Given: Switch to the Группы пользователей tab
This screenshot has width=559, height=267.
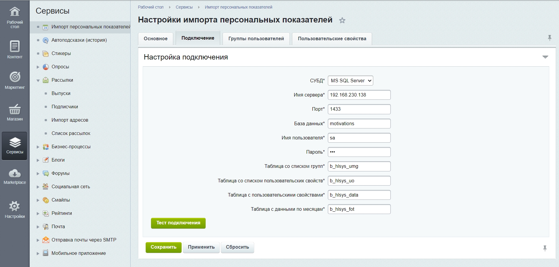Looking at the screenshot, I should (x=256, y=39).
